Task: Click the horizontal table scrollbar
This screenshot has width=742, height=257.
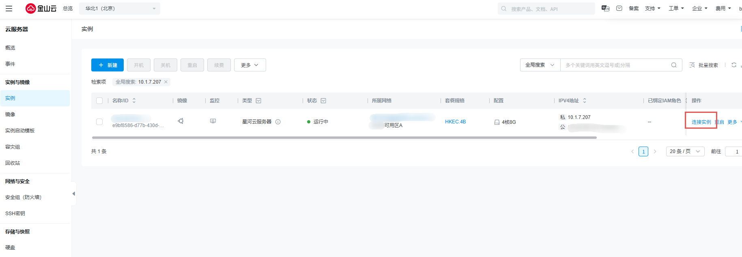Action: [344, 138]
